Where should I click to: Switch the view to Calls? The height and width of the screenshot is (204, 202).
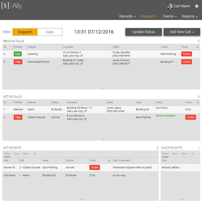point(50,32)
